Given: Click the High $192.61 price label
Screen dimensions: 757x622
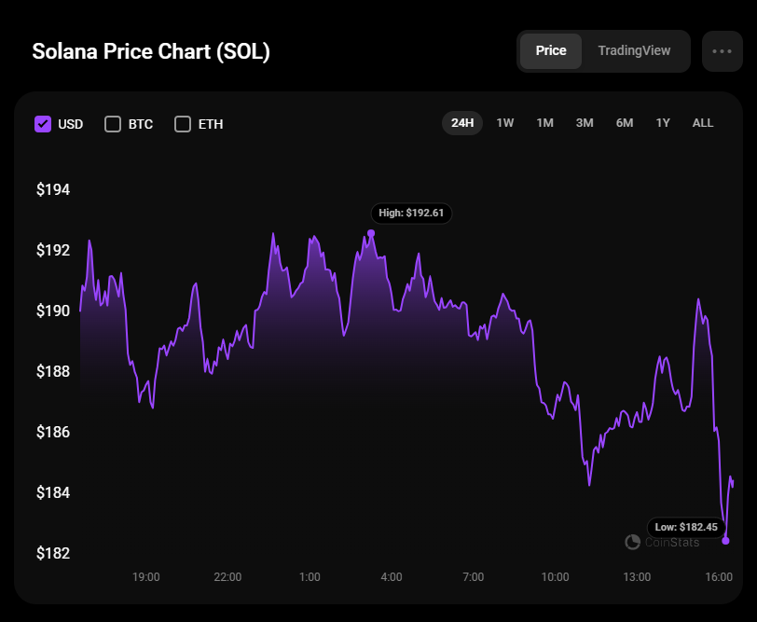Looking at the screenshot, I should coord(411,213).
